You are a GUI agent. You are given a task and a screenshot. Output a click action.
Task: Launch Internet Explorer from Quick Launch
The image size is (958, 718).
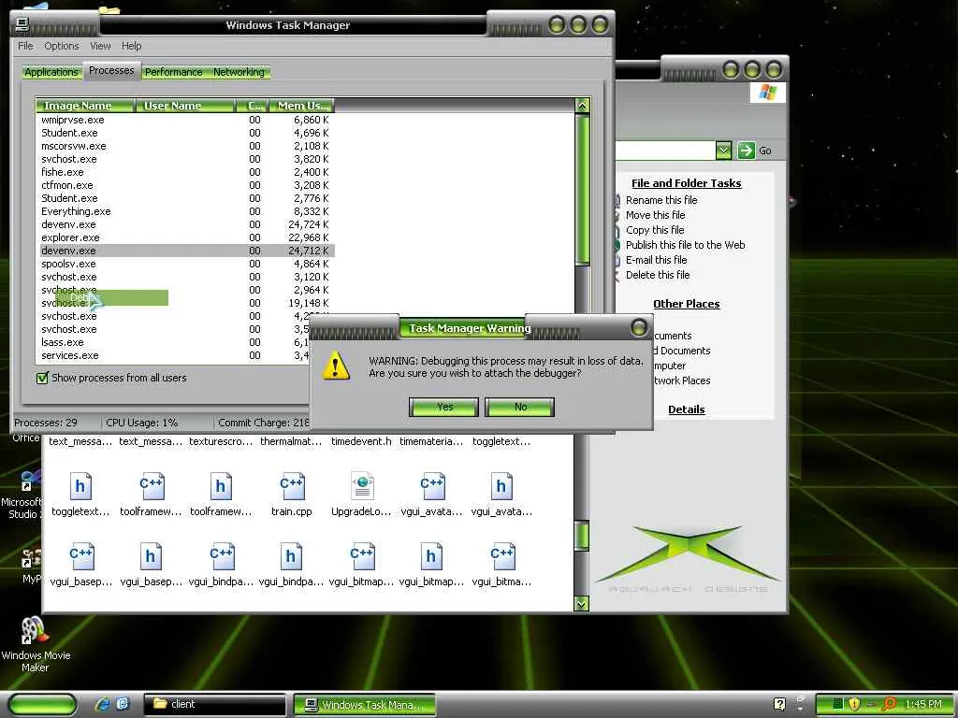coord(103,704)
